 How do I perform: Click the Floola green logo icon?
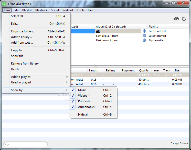(x=4, y=4)
